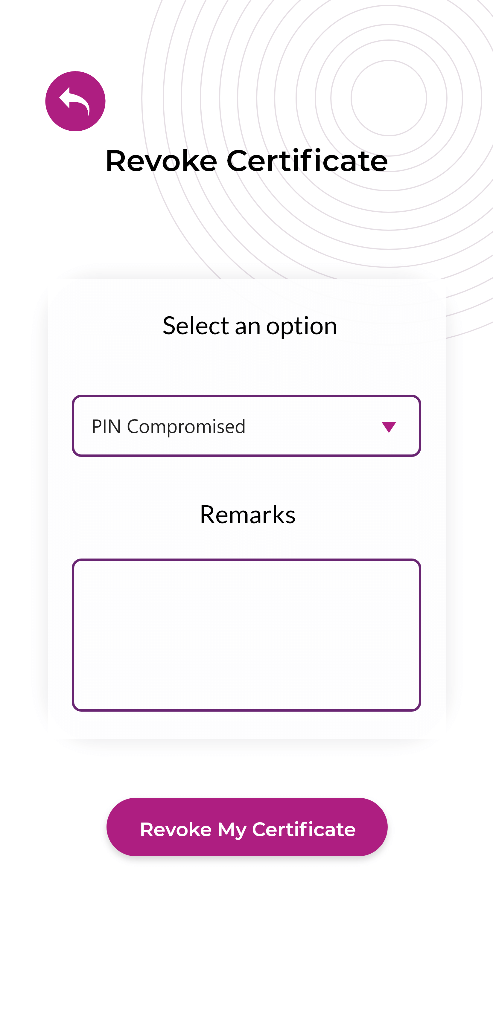Select the PIN Compromised text
Image resolution: width=493 pixels, height=1013 pixels.
point(168,426)
